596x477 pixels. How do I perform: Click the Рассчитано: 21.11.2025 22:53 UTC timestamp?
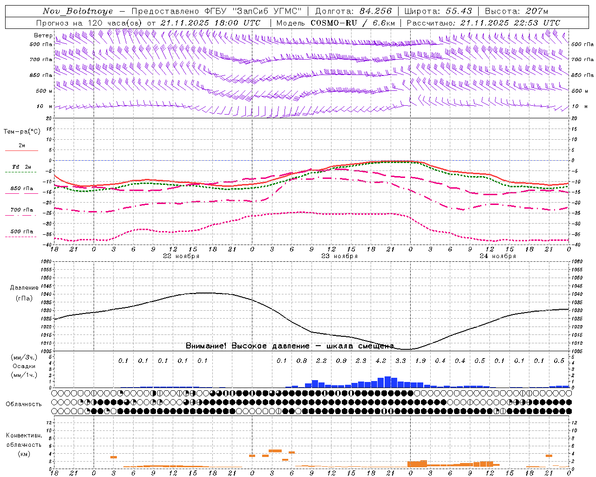tap(483, 23)
